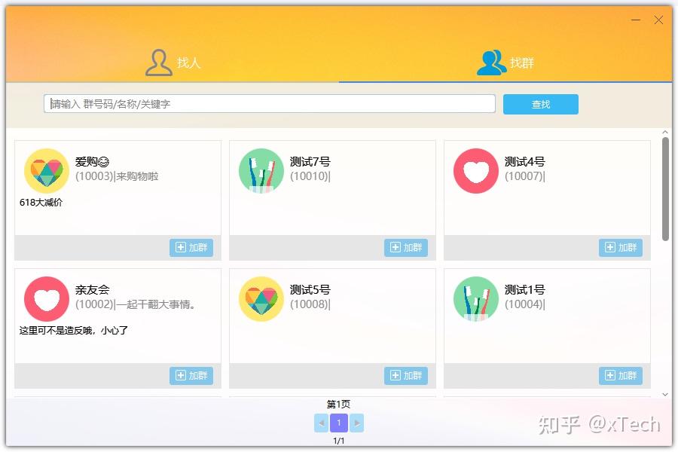Click the (10010) group ID text
The image size is (678, 452).
click(310, 176)
